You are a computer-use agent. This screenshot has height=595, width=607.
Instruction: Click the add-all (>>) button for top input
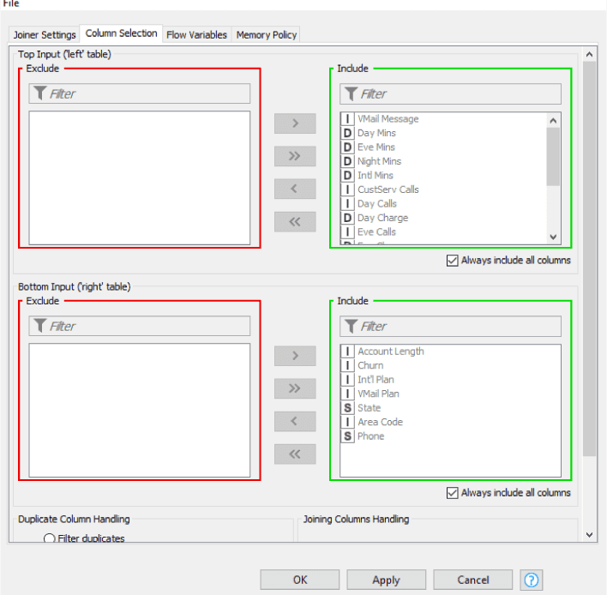(x=295, y=156)
